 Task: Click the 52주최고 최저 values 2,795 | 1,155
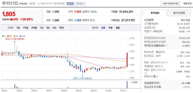point(184,56)
